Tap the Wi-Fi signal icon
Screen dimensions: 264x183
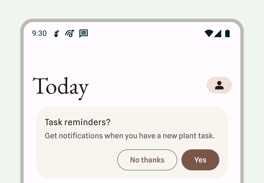click(x=209, y=33)
